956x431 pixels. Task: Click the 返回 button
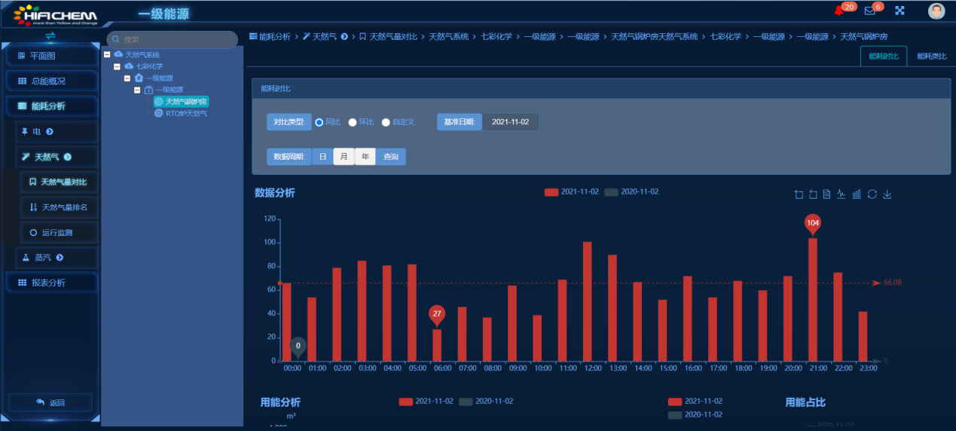[50, 402]
